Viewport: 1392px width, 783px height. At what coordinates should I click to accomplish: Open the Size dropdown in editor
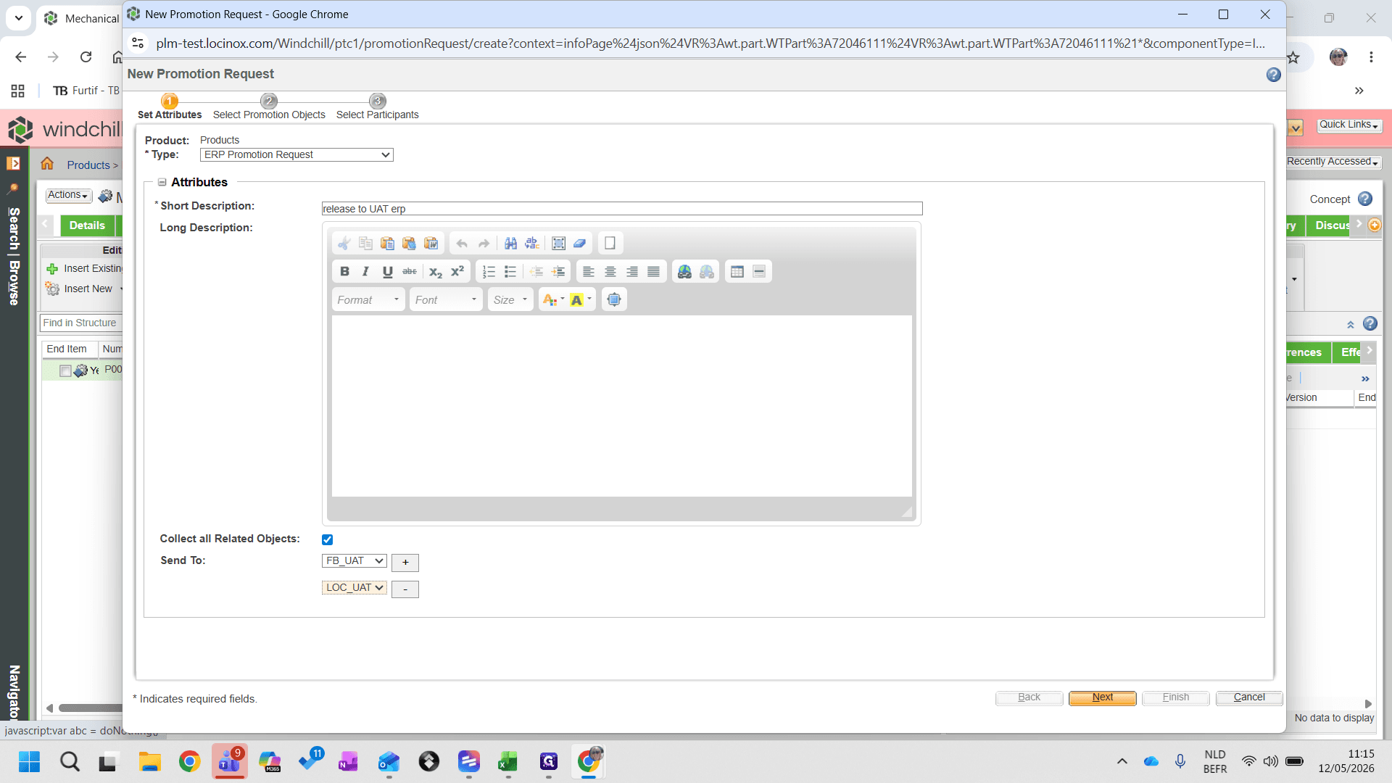point(510,299)
